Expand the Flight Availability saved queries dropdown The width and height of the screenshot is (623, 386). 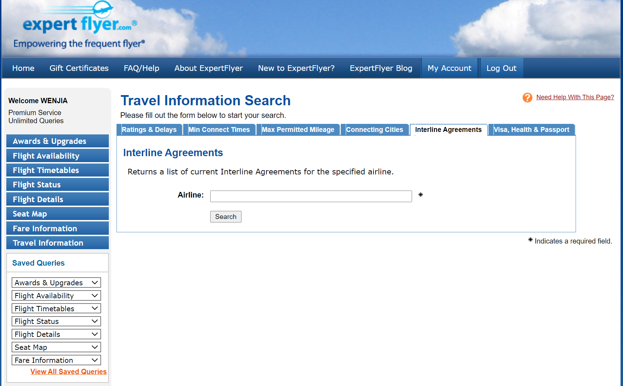pos(56,296)
